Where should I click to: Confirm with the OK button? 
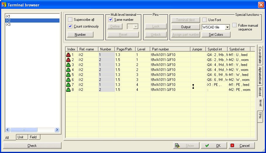(x=214, y=146)
